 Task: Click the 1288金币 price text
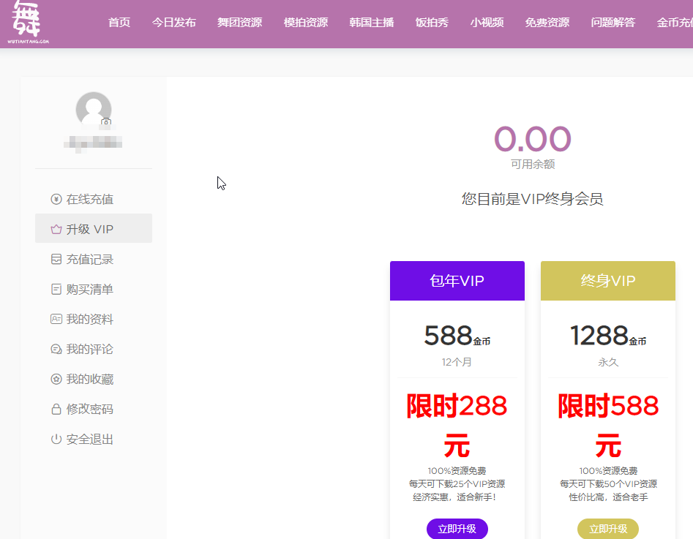click(x=607, y=336)
